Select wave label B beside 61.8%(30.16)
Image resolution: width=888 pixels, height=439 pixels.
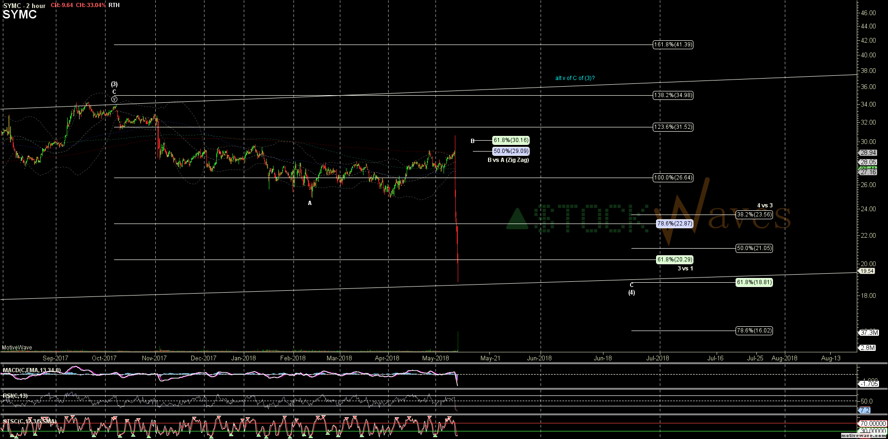coord(472,141)
